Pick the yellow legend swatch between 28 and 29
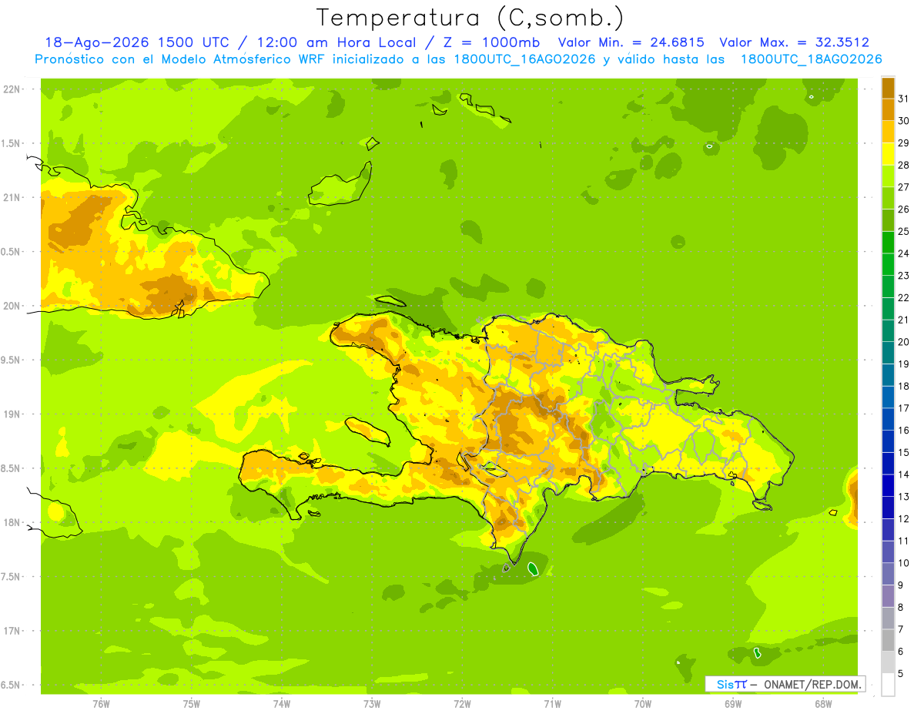 point(888,153)
